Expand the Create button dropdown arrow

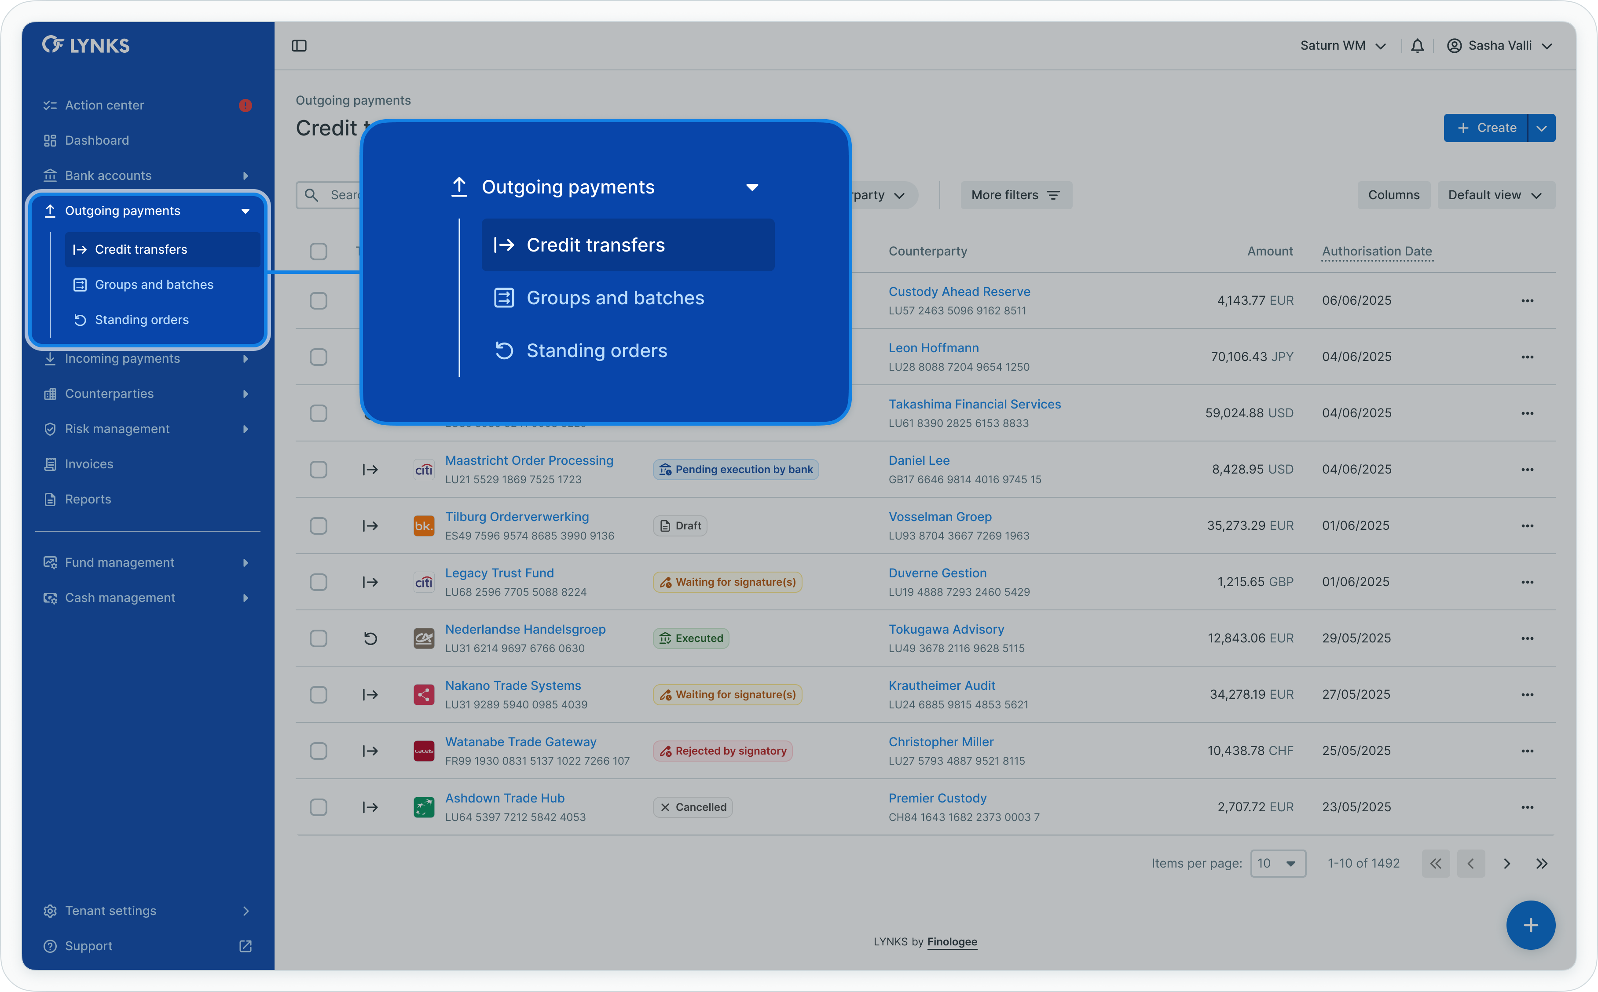(x=1542, y=128)
